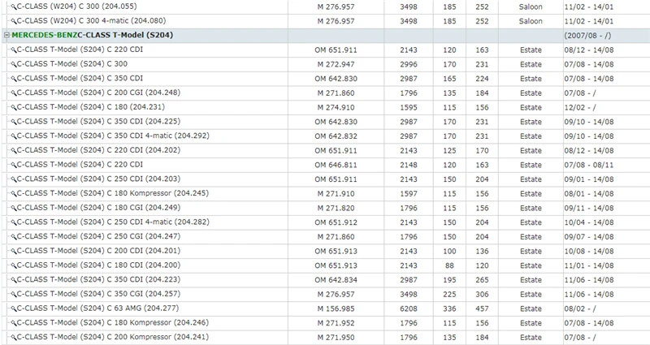Click magnifier icon for C 180 CDI (204.200)

point(14,265)
